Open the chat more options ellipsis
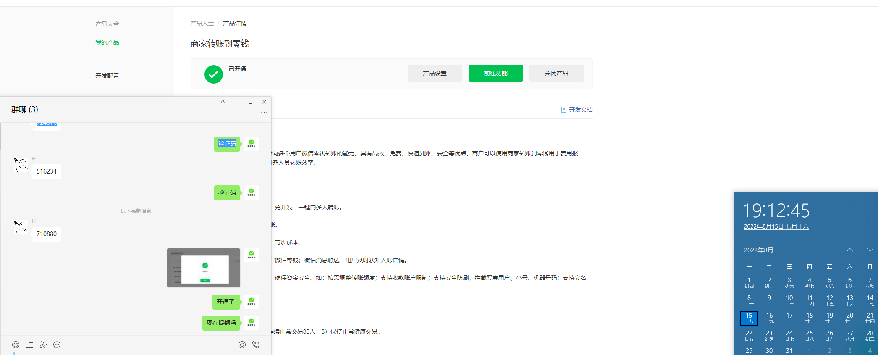 (264, 113)
